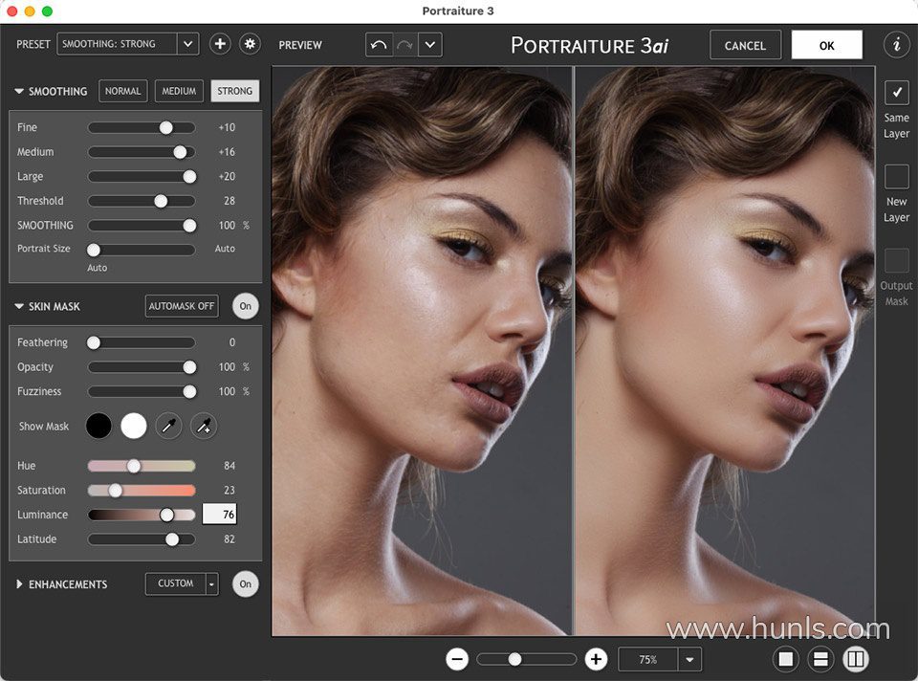Screen dimensions: 918x681
Task: Open the Preset dropdown list
Action: pos(187,44)
